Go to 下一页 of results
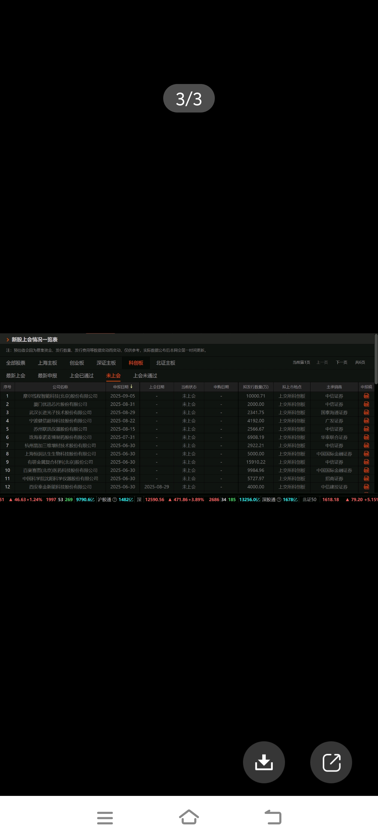378x840 pixels. [341, 362]
